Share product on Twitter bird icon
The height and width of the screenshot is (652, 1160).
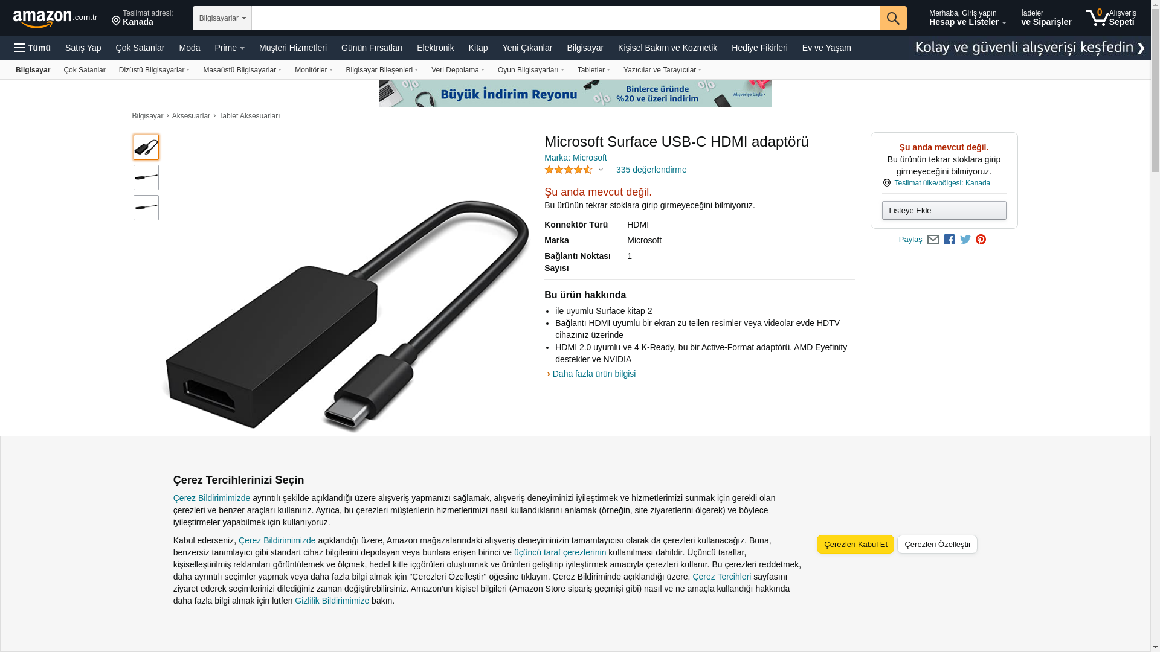(x=965, y=240)
